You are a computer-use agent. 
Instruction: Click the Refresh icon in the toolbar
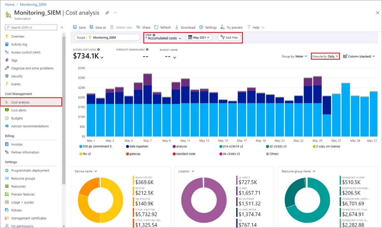162,27
